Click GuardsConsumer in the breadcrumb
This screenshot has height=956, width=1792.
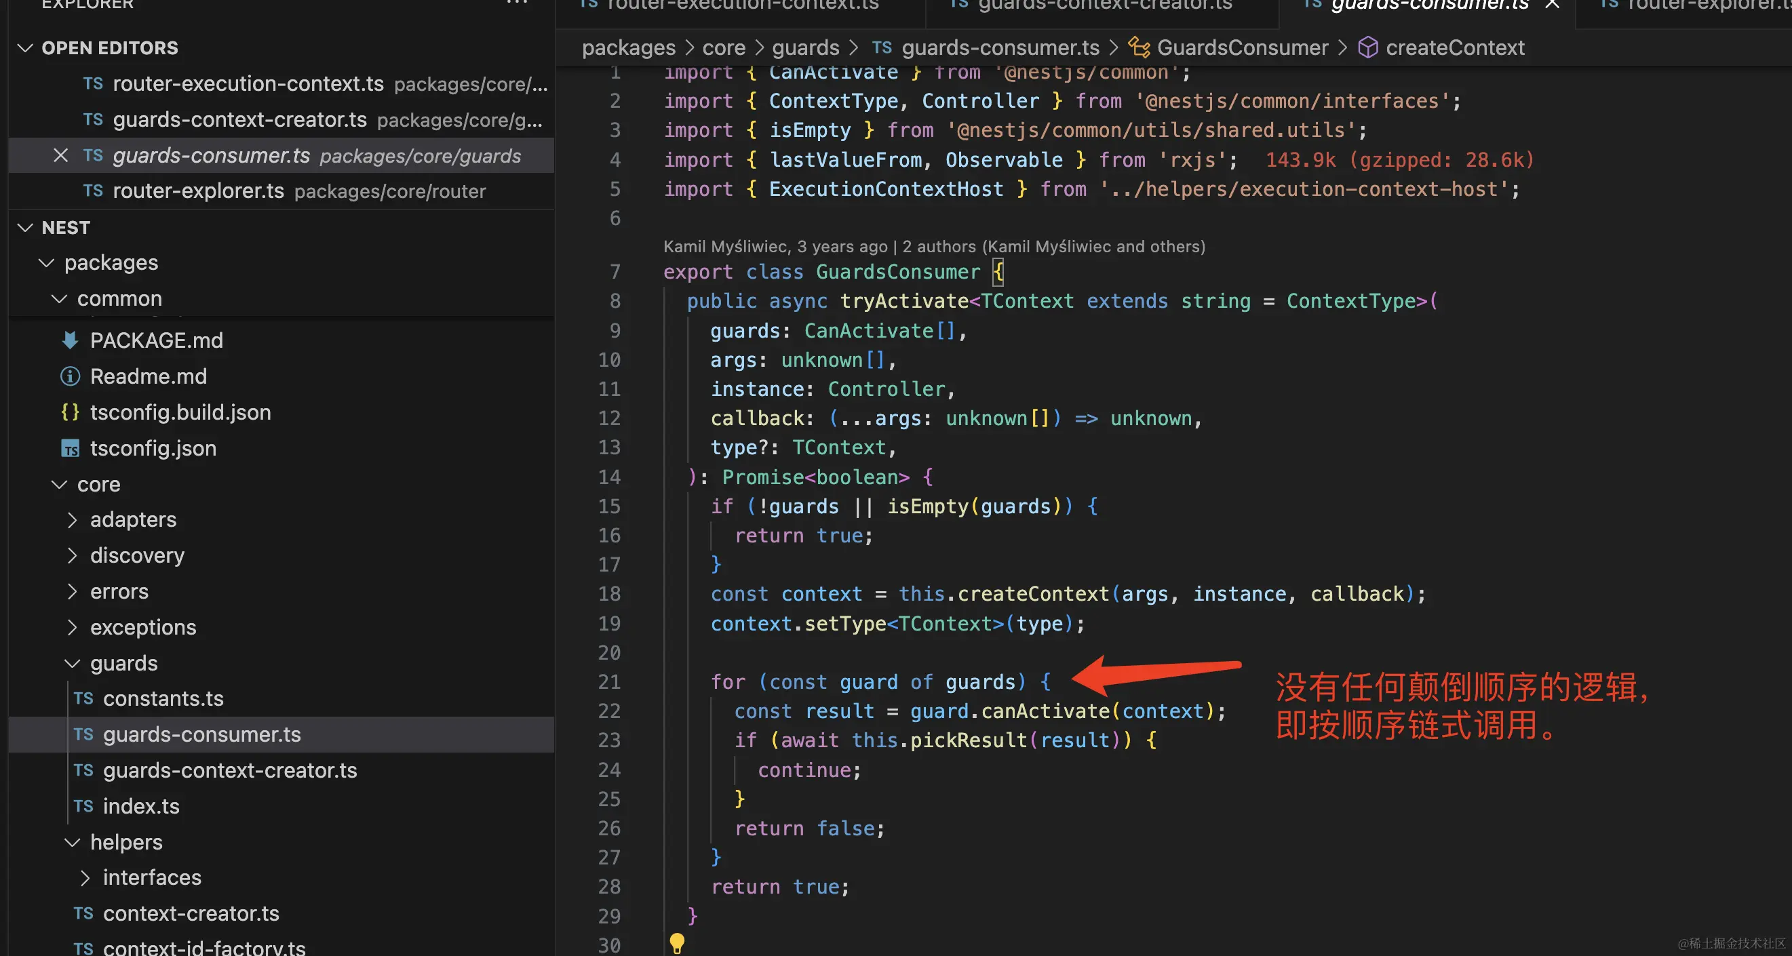[1243, 47]
